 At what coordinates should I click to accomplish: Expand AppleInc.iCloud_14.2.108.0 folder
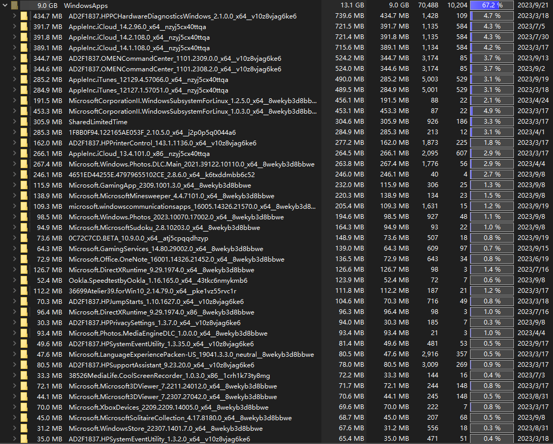14,37
